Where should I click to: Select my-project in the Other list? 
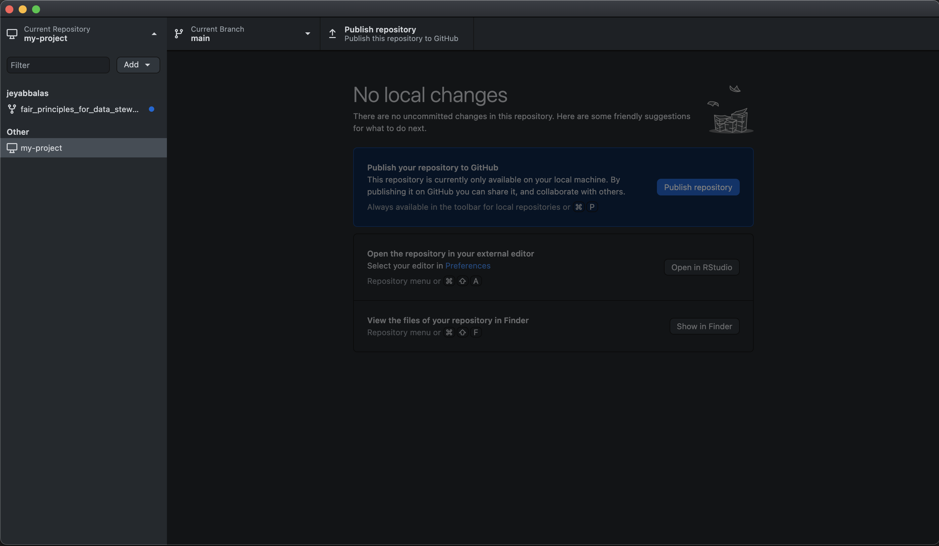[83, 148]
